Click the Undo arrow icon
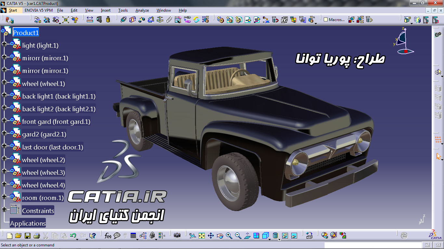The image size is (444, 249). 73,236
